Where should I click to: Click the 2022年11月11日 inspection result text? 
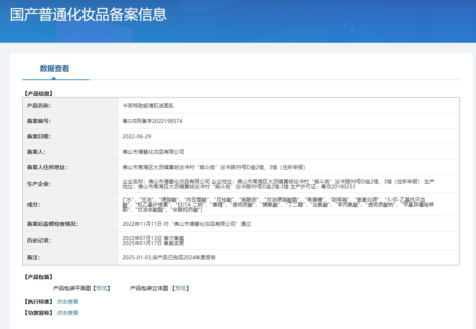click(x=187, y=224)
